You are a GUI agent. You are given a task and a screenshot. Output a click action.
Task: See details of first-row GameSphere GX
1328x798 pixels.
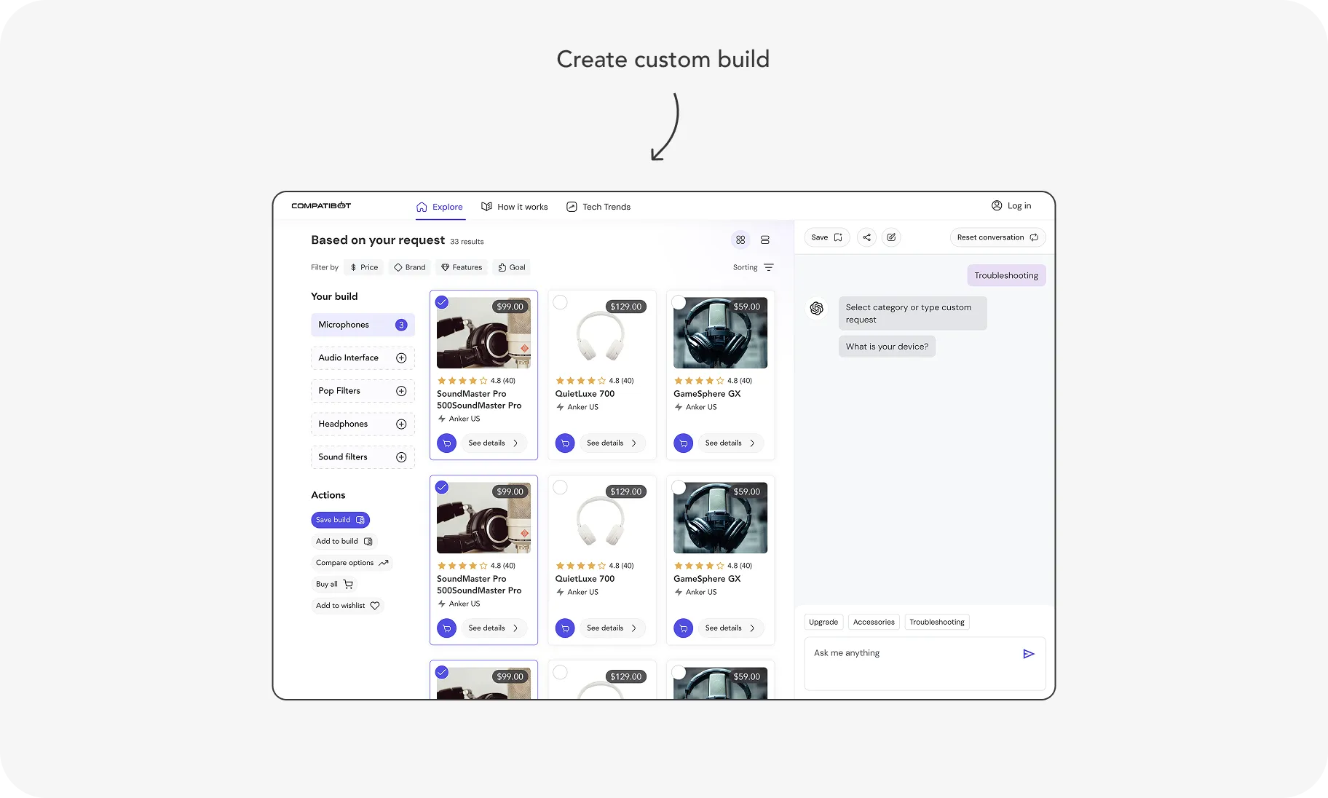point(730,443)
